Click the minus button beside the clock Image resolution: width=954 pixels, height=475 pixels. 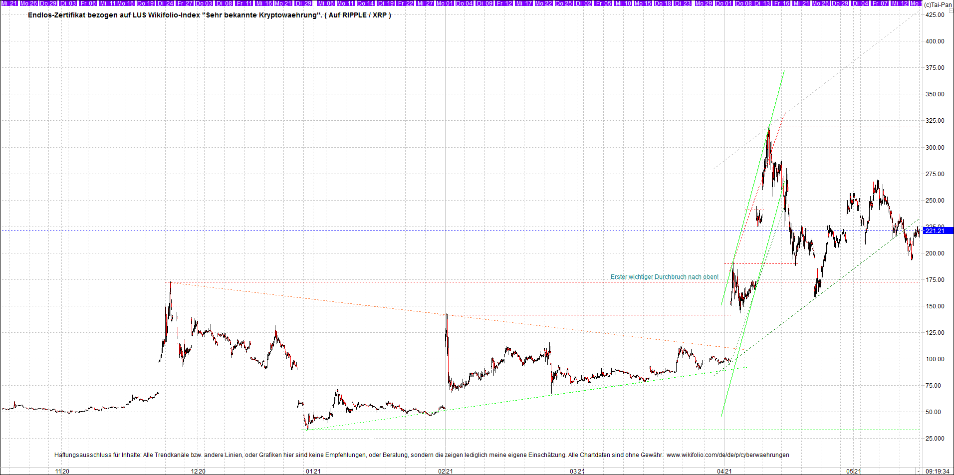point(918,471)
